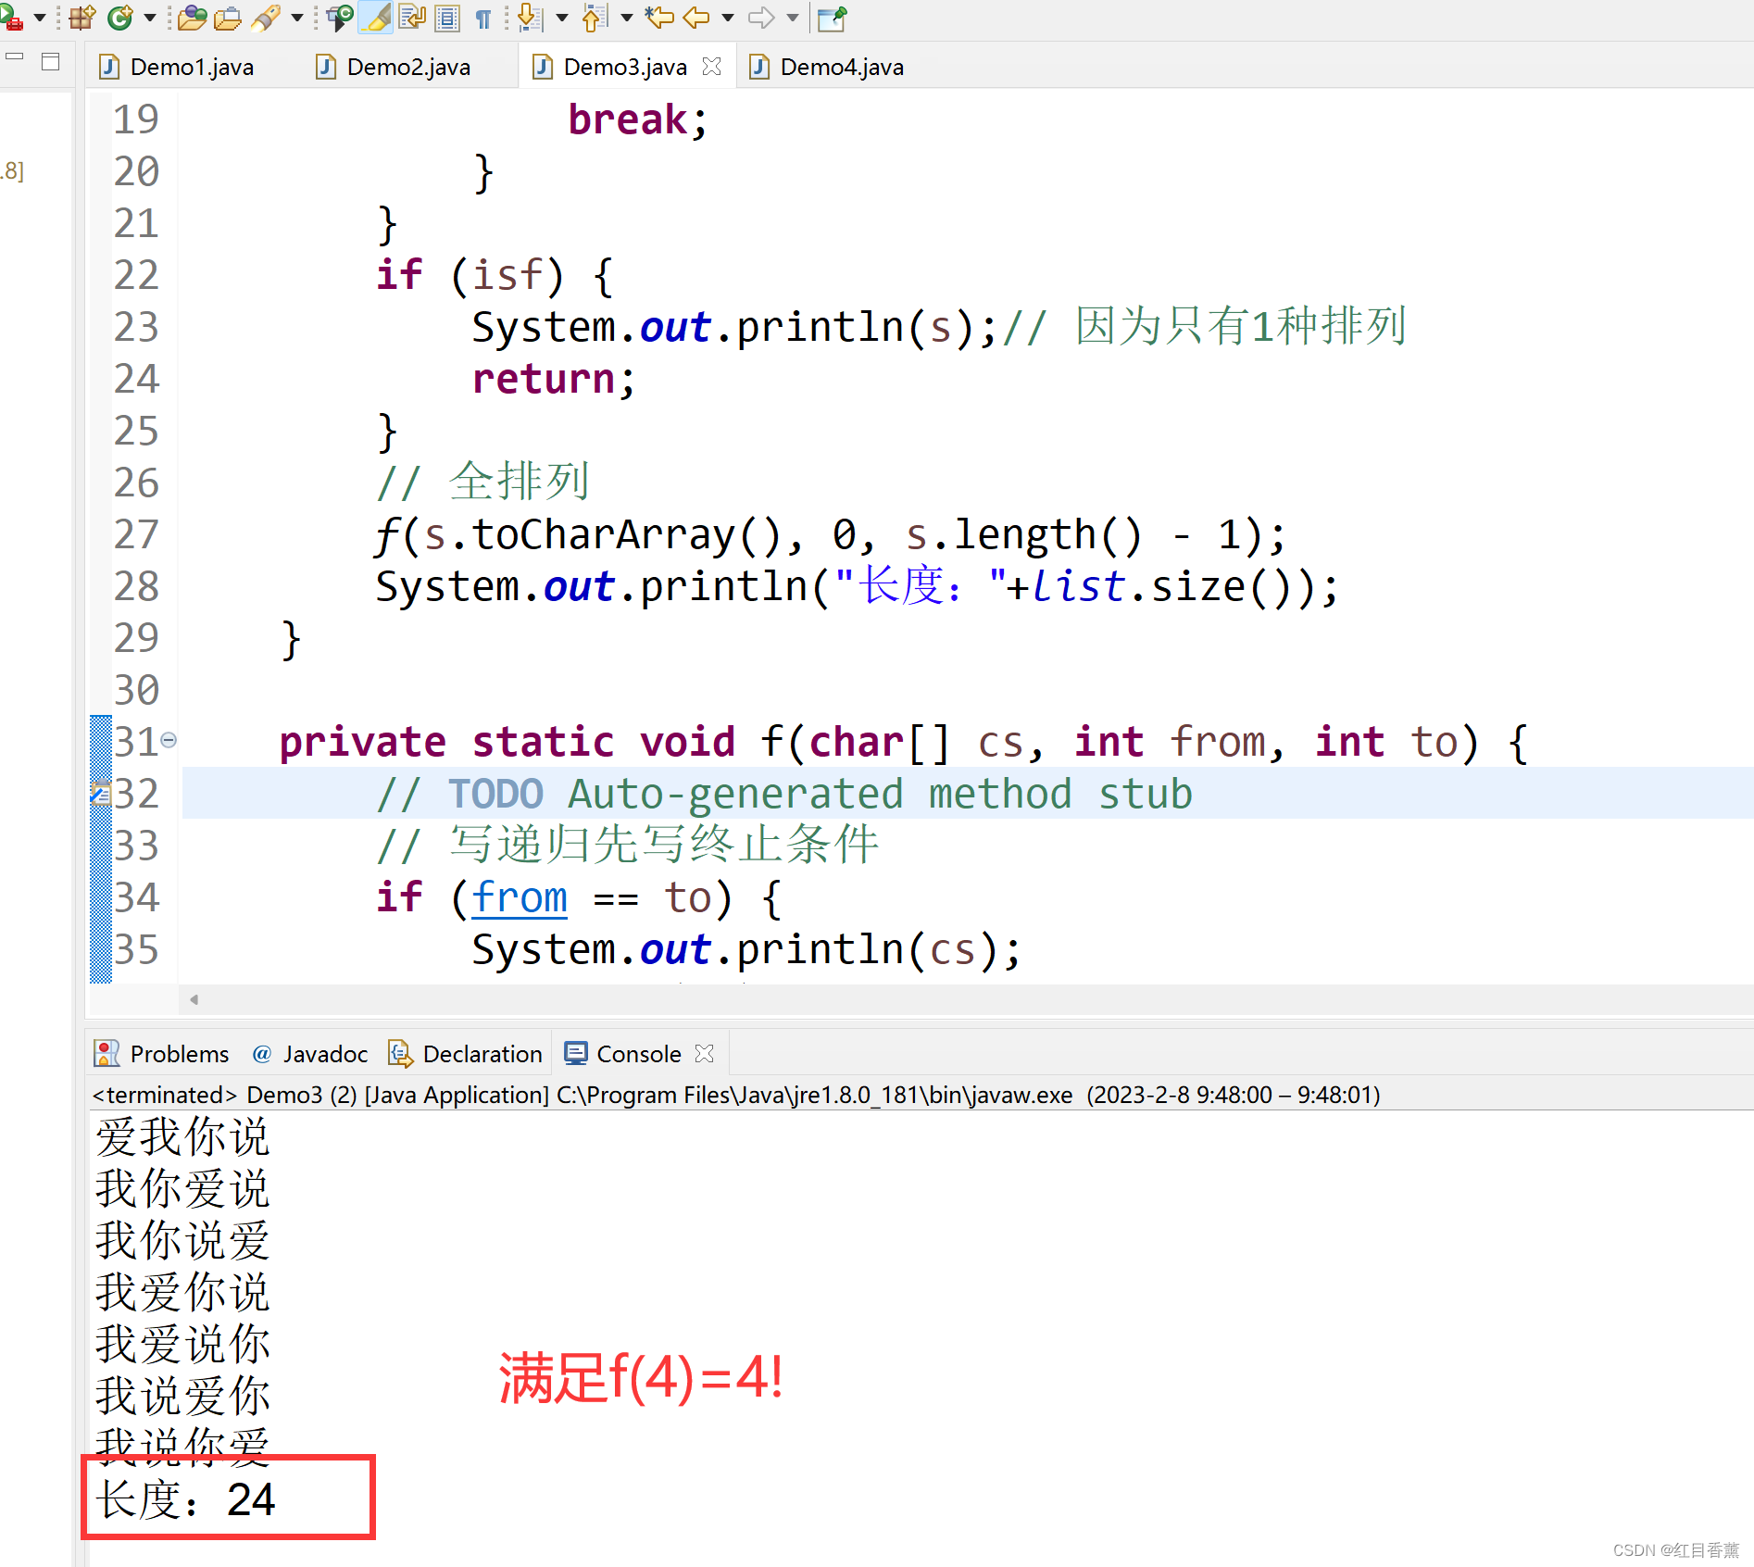
Task: Click the Run Last Tool icon
Action: tap(11, 17)
